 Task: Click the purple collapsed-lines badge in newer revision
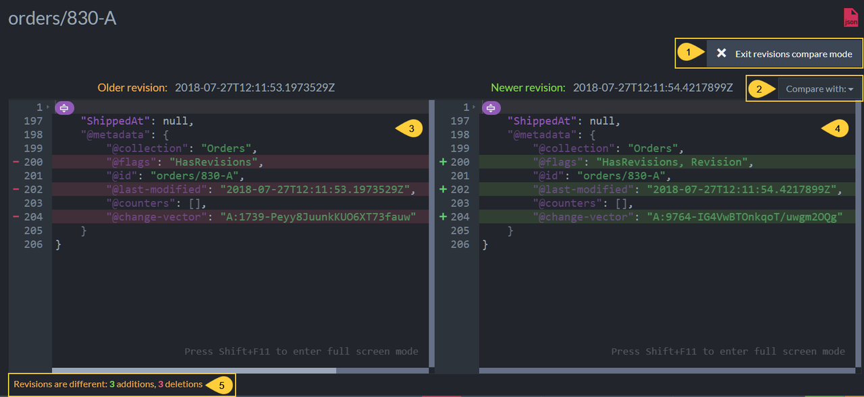tap(491, 107)
